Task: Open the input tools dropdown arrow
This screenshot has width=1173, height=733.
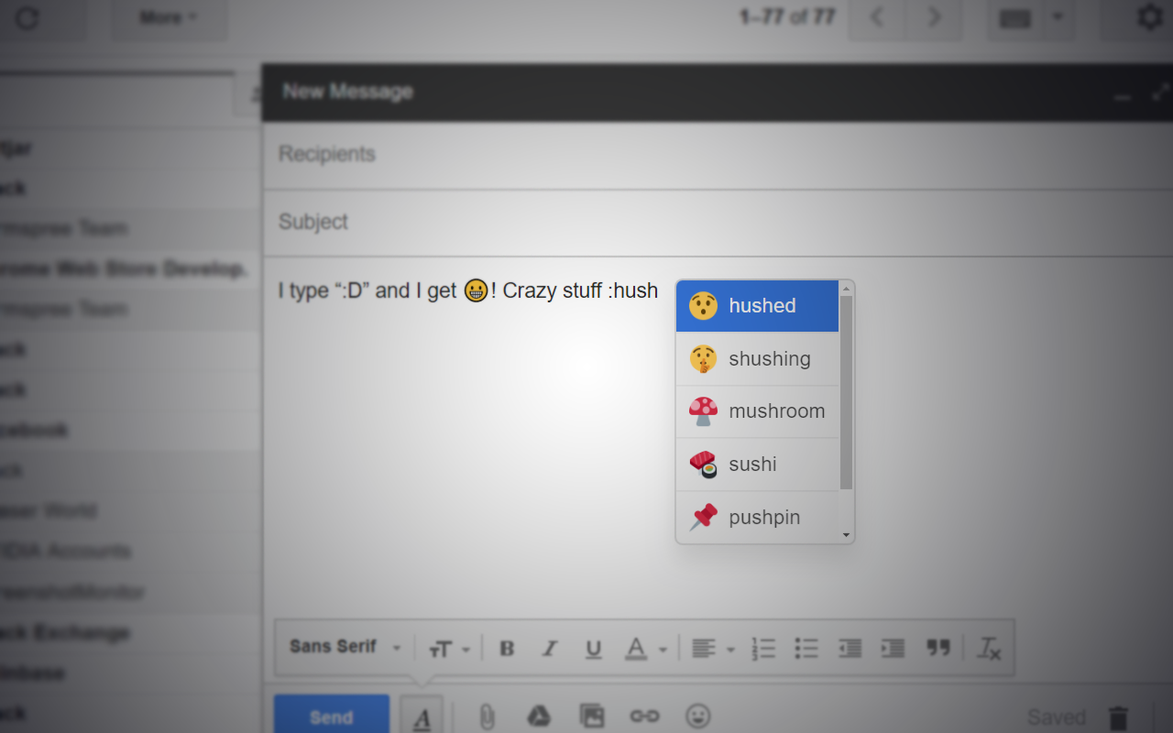Action: pos(1058,16)
